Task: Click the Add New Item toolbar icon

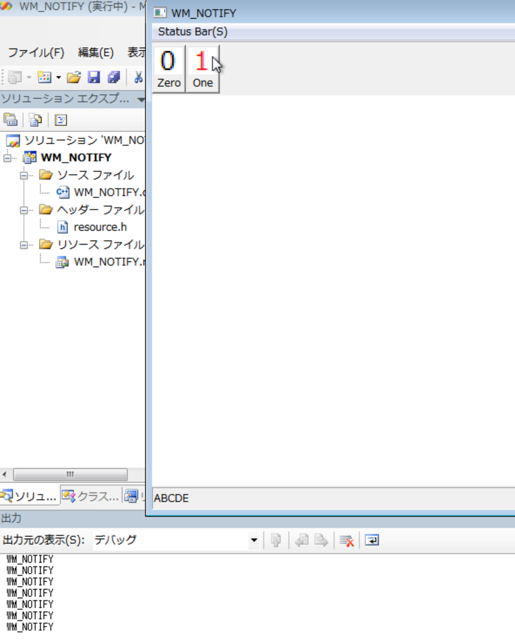Action: coord(44,77)
